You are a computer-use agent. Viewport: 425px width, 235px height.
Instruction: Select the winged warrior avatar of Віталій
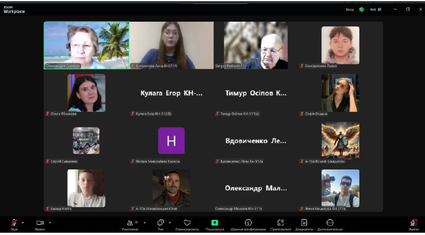point(340,140)
